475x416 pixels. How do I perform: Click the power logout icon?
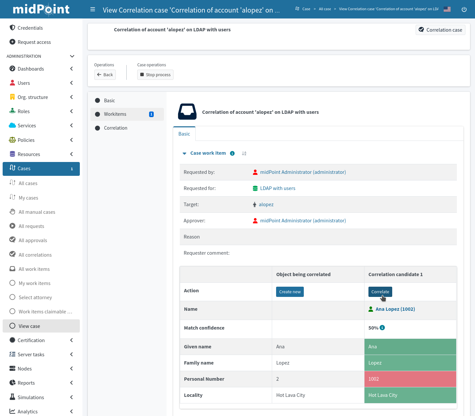tap(464, 9)
